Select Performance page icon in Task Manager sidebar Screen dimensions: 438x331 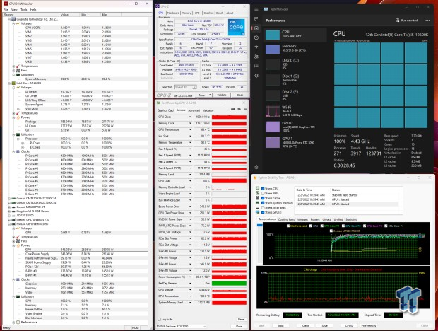pyautogui.click(x=256, y=28)
